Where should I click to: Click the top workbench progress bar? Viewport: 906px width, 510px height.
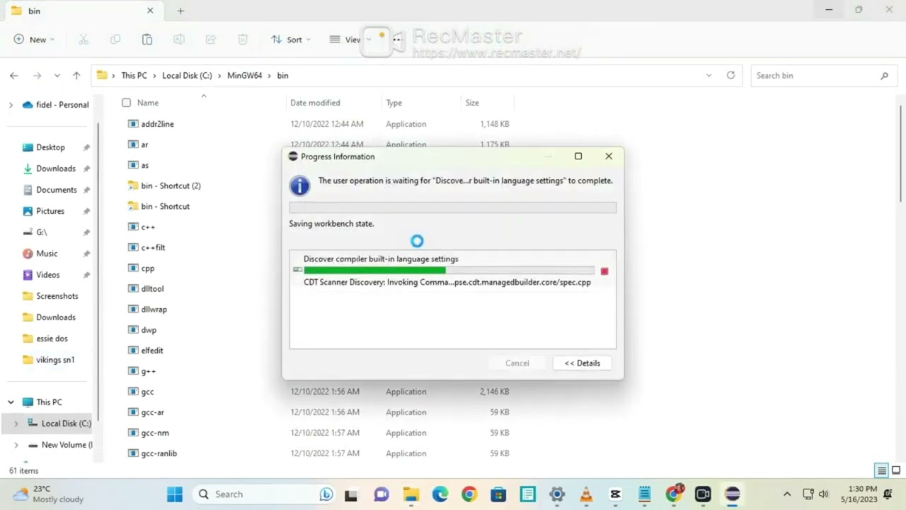pyautogui.click(x=453, y=208)
